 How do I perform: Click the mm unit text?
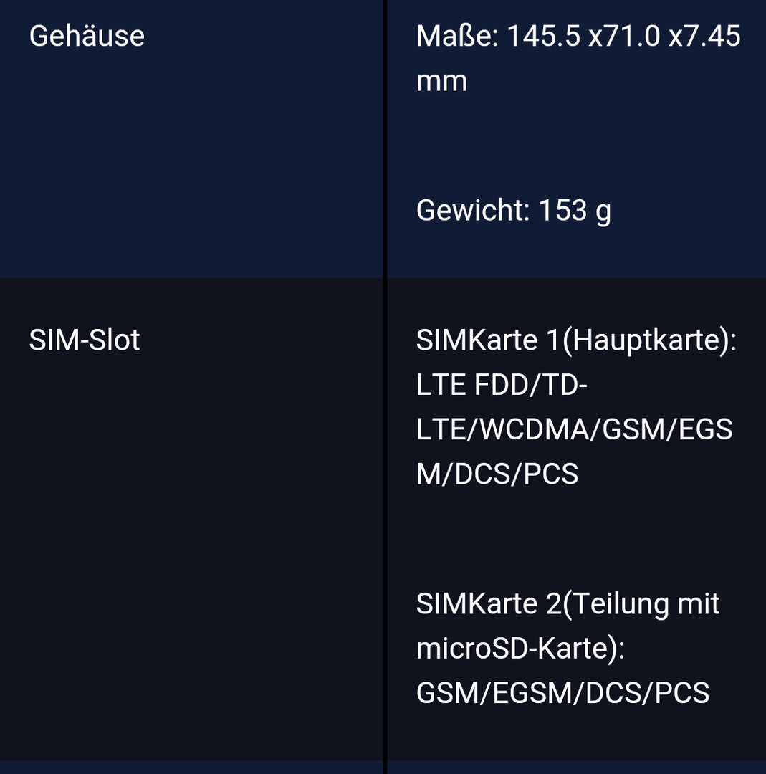click(441, 82)
